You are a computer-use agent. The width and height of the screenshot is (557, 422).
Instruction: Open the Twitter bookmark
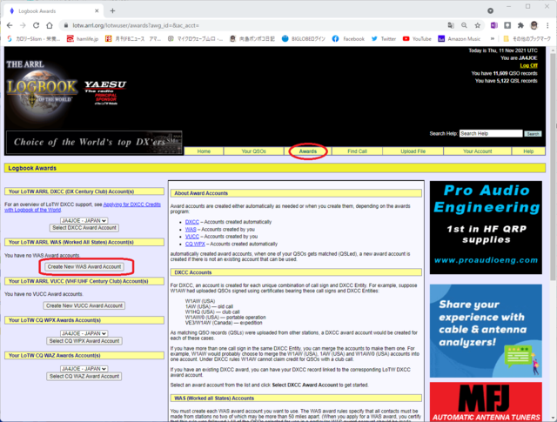pos(384,38)
